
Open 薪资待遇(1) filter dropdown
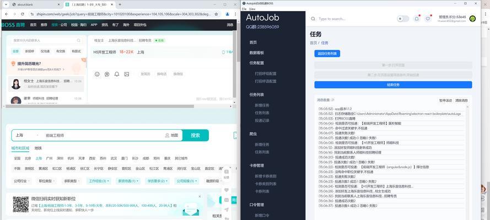[128, 181]
